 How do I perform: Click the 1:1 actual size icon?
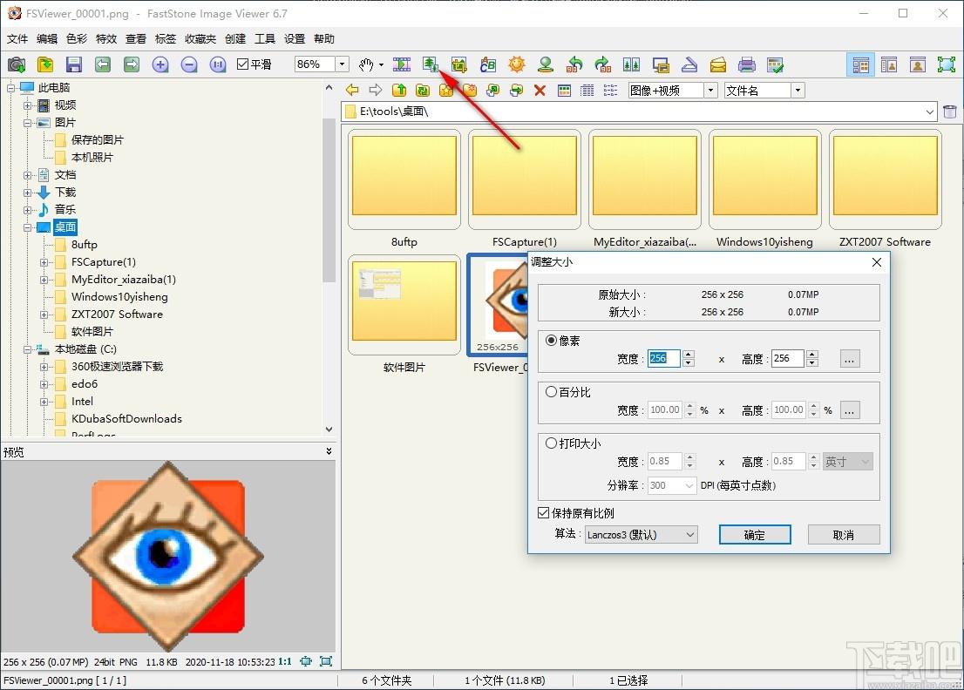[218, 64]
